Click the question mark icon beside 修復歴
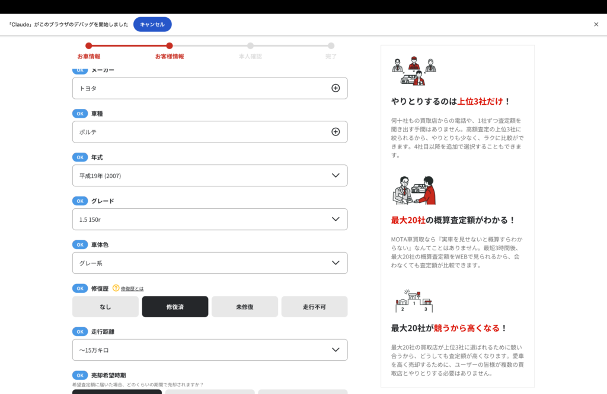This screenshot has height=394, width=607. point(116,288)
